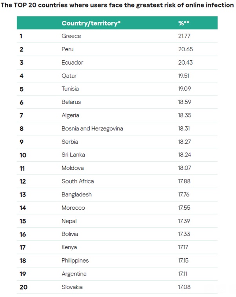This screenshot has width=236, height=297.
Task: Select the Moldova country cell
Action: 73,168
